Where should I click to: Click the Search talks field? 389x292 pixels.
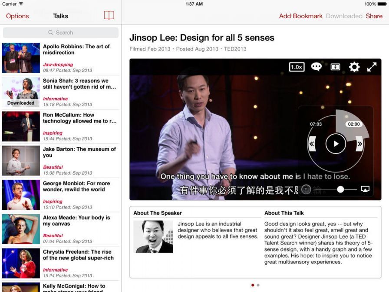pos(61,33)
